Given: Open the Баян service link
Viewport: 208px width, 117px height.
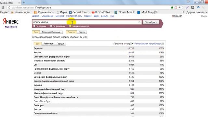Looking at the screenshot, I should coord(96,16).
